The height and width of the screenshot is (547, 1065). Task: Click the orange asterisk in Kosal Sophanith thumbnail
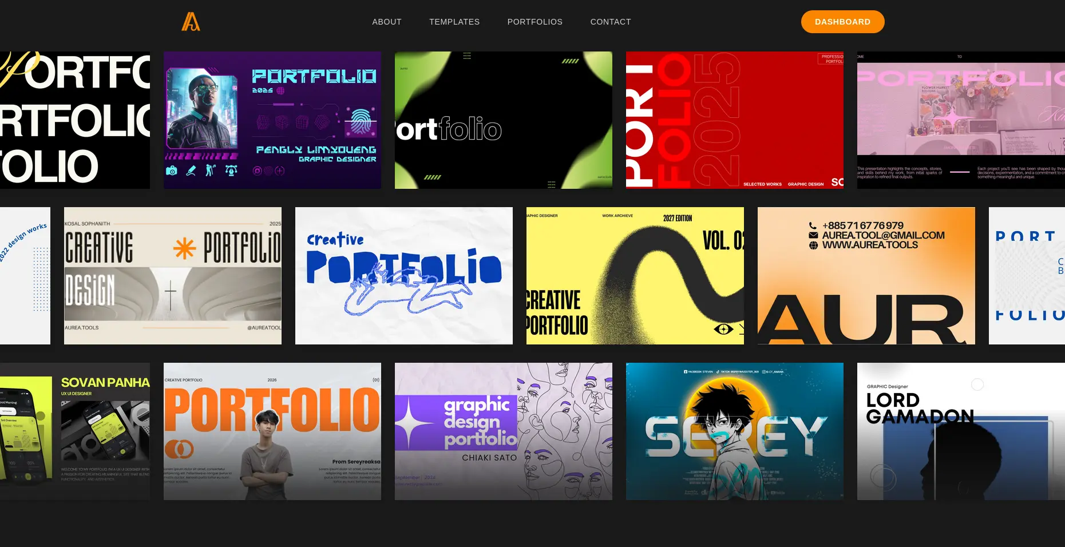[x=184, y=248]
